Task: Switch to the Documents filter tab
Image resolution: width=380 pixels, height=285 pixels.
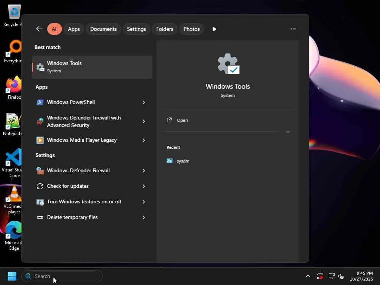Action: [x=103, y=29]
